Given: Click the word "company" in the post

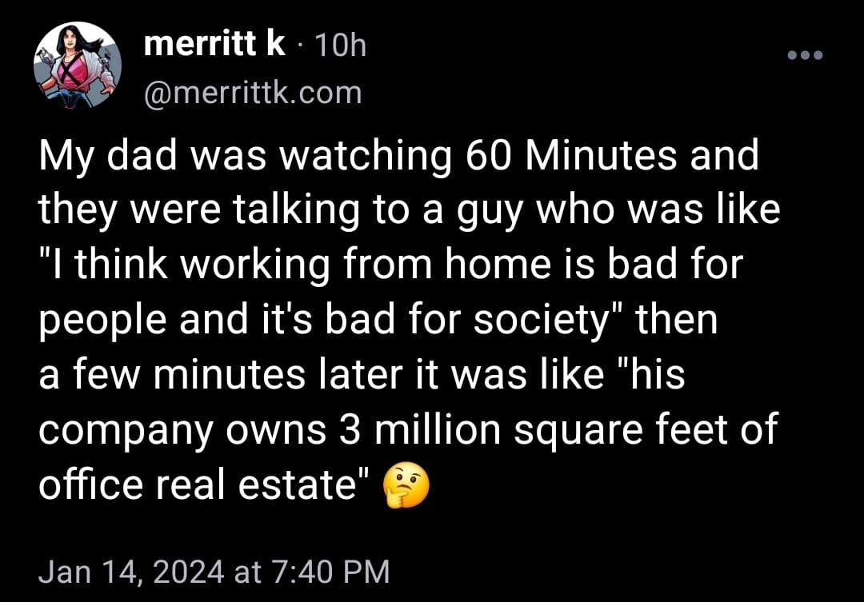Looking at the screenshot, I should coord(125,432).
